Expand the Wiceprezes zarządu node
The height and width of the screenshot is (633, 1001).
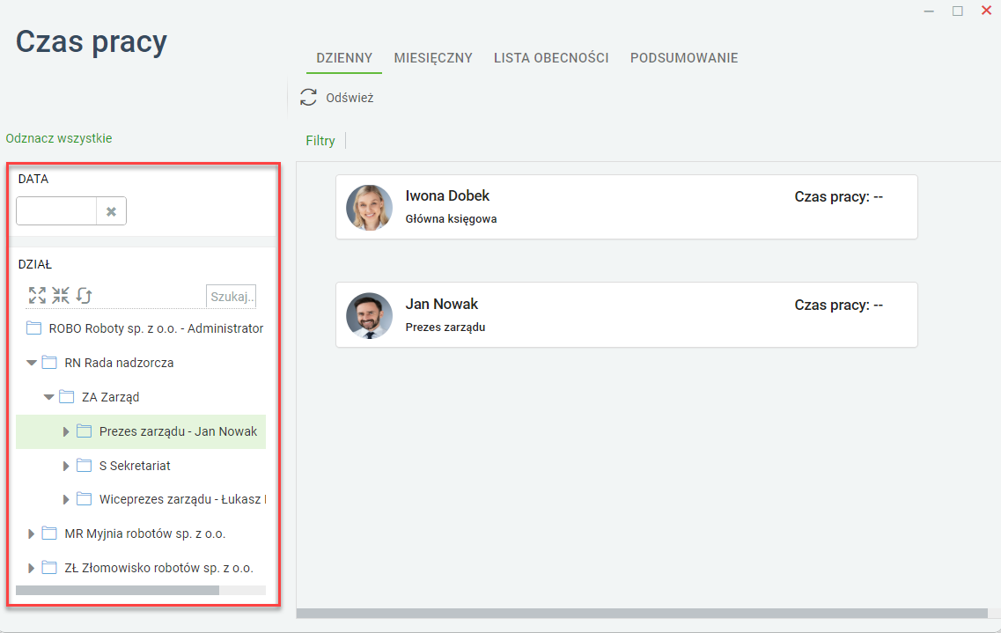click(x=66, y=500)
